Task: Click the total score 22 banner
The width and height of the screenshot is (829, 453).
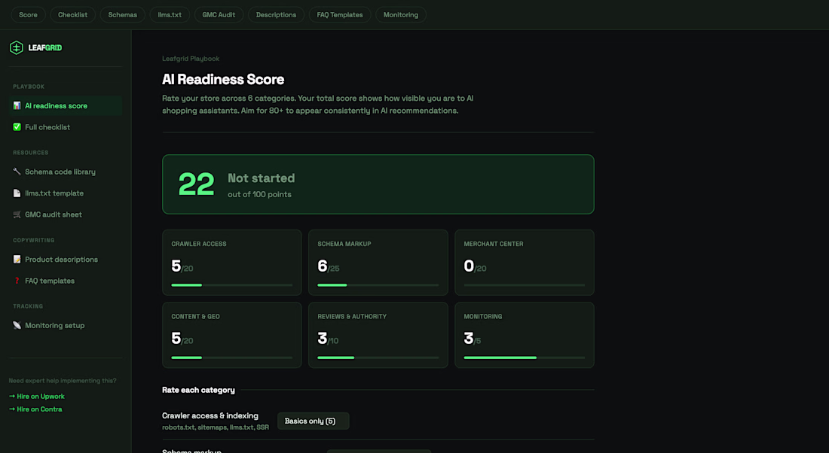Action: [x=378, y=184]
